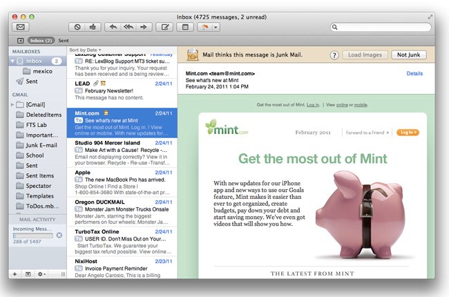
Task: Click the Details link
Action: 414,73
